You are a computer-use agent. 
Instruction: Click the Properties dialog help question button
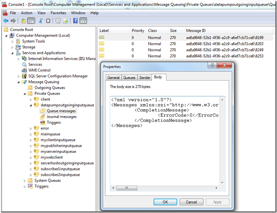[x=212, y=65]
